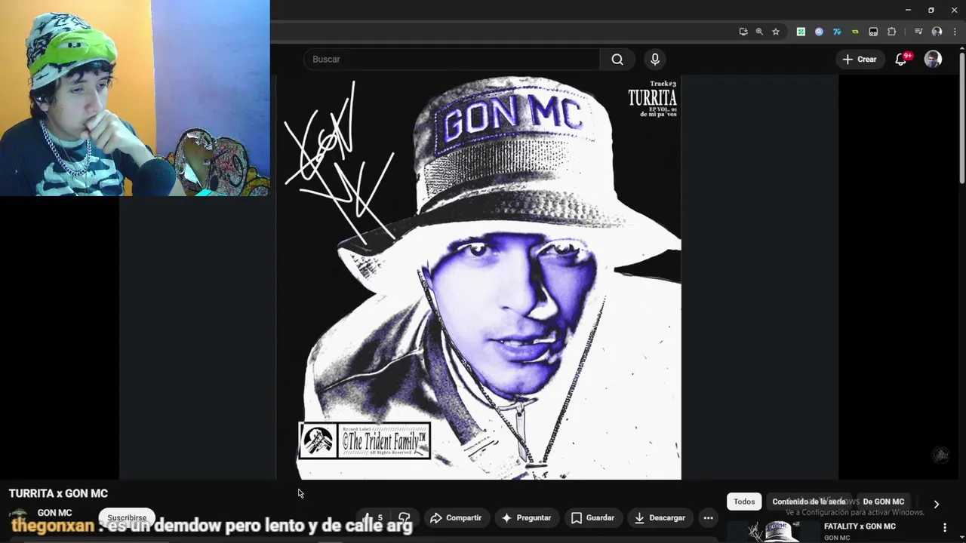Select the De GON MC chip

884,502
